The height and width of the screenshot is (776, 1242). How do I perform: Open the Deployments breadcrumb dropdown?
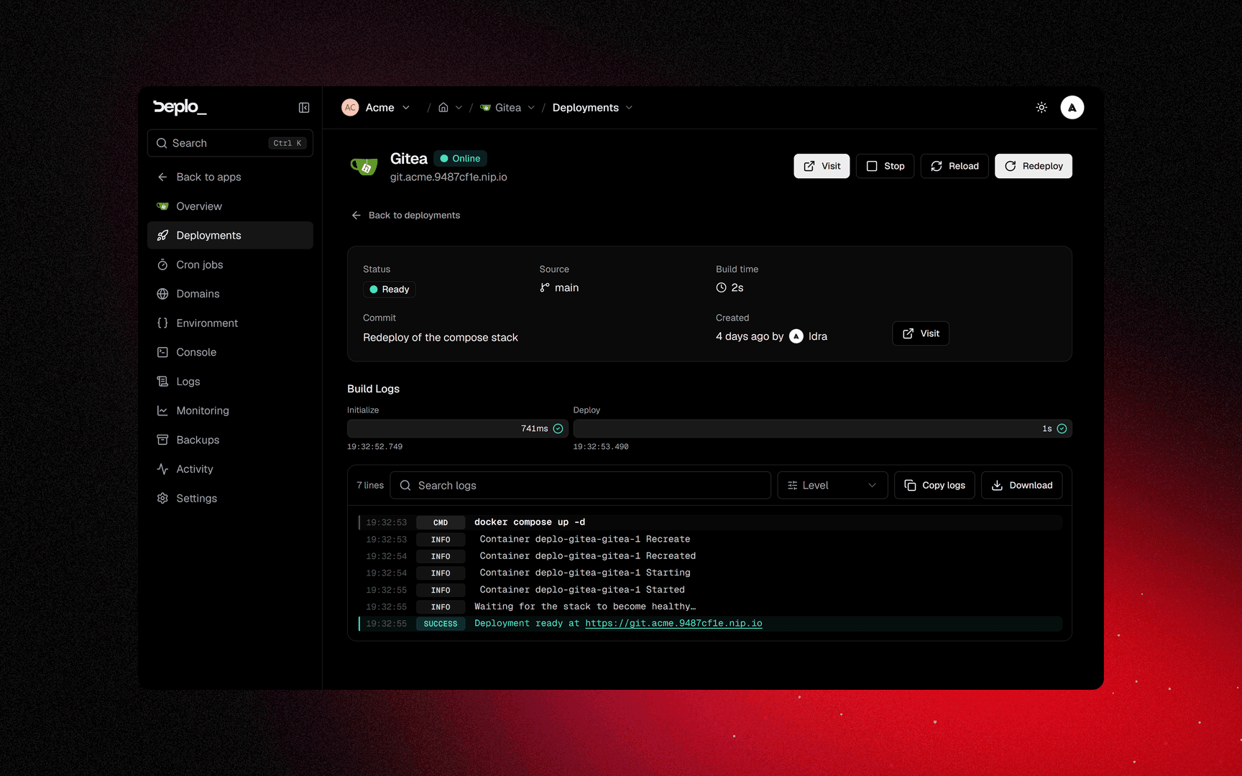tap(629, 108)
